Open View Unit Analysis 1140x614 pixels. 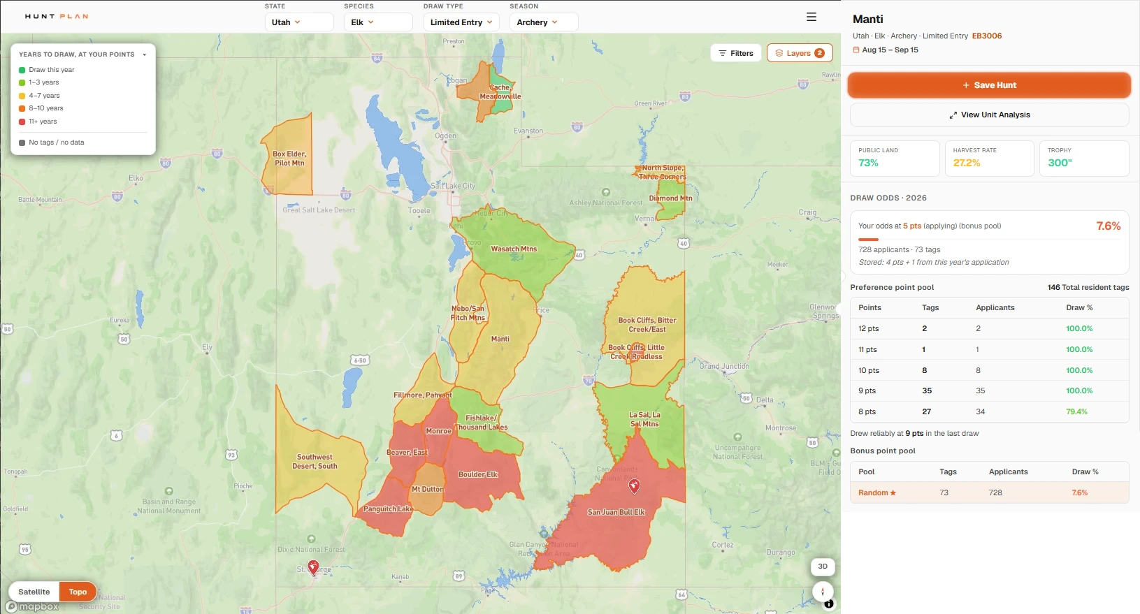989,115
